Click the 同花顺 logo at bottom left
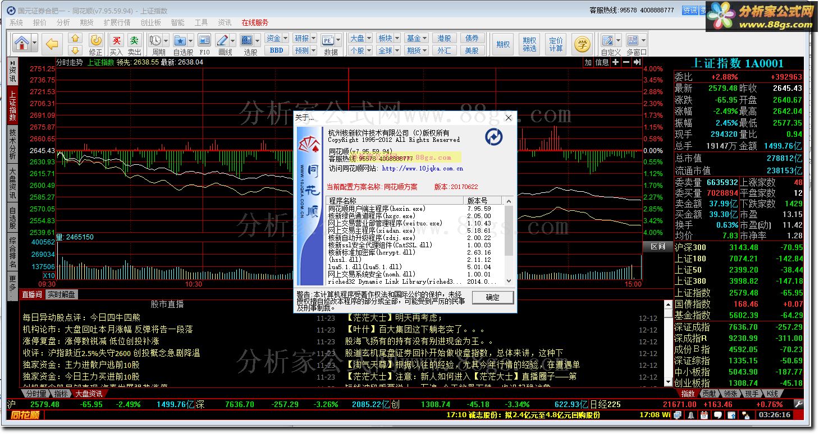Screen dimensions: 819x434 tap(25, 415)
